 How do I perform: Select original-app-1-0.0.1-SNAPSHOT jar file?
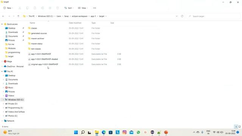coord(45,64)
